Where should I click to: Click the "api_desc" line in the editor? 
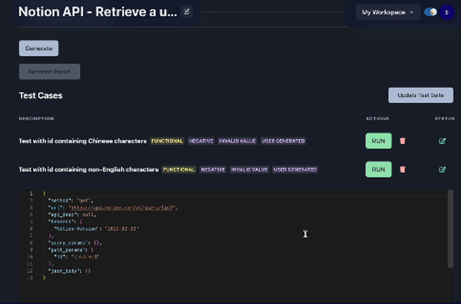coord(72,215)
